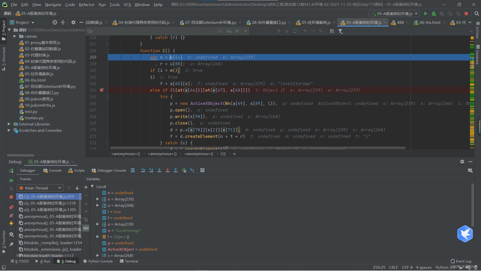
Task: Open Debug tool window gear options
Action: tap(462, 162)
